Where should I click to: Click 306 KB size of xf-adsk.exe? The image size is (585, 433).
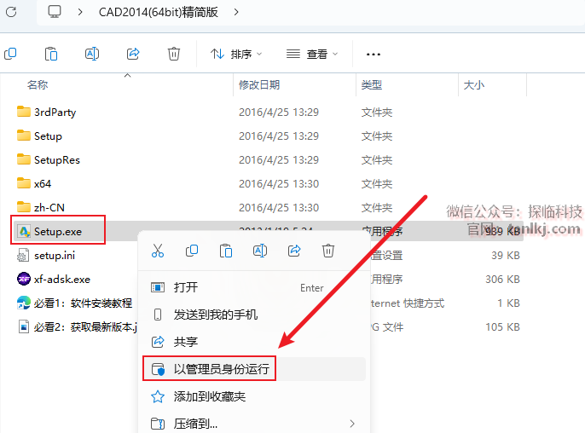[x=502, y=280]
